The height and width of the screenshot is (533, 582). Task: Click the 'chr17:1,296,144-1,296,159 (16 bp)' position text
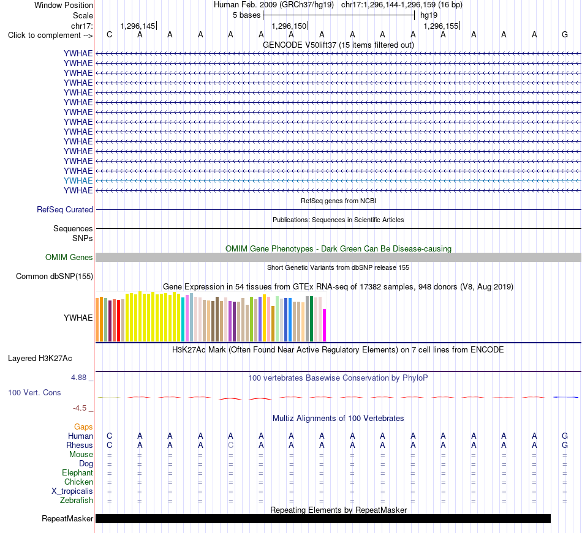[402, 5]
